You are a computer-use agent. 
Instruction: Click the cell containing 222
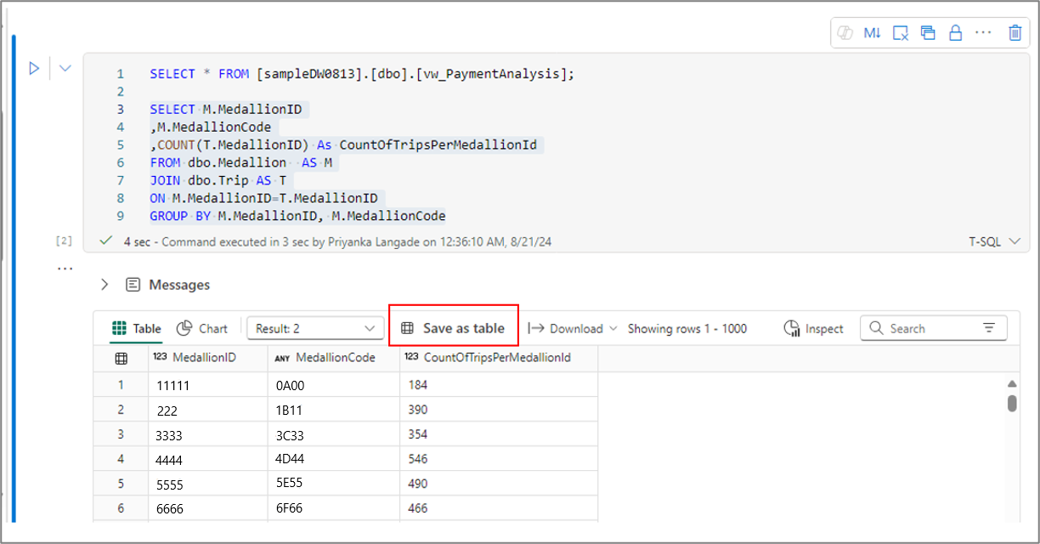coord(207,410)
